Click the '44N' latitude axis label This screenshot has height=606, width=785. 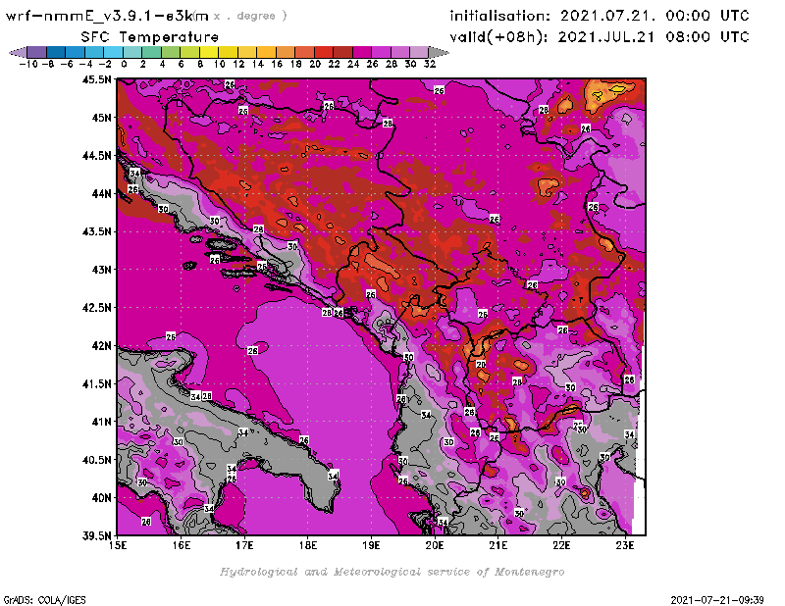click(101, 193)
